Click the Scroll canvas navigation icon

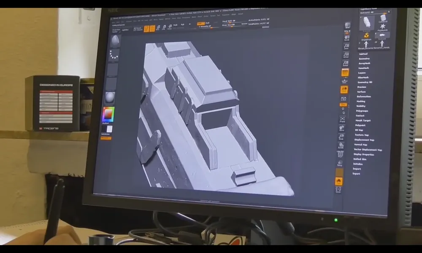click(347, 38)
